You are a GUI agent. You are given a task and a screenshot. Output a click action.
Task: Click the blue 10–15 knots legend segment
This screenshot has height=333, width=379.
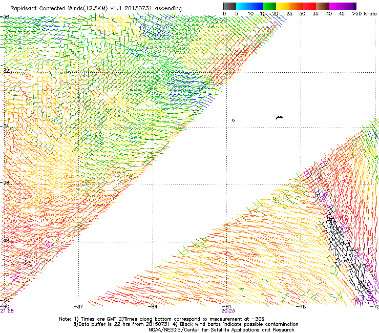pyautogui.click(x=256, y=6)
